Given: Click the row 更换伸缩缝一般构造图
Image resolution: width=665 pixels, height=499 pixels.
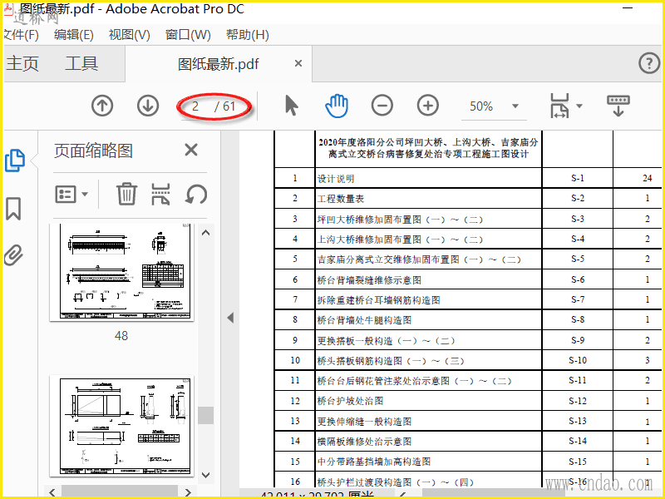Looking at the screenshot, I should 468,421.
